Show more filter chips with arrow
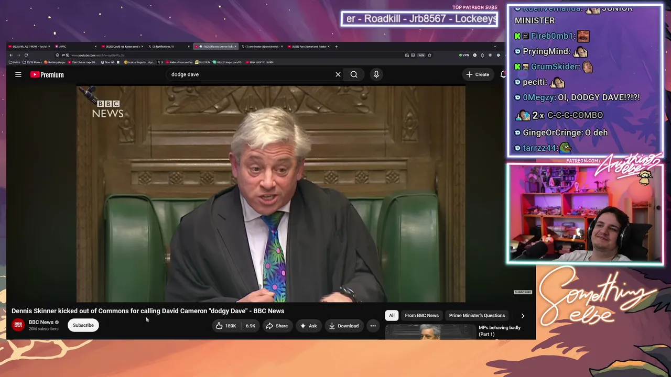Viewport: 671px width, 377px height. (x=523, y=315)
